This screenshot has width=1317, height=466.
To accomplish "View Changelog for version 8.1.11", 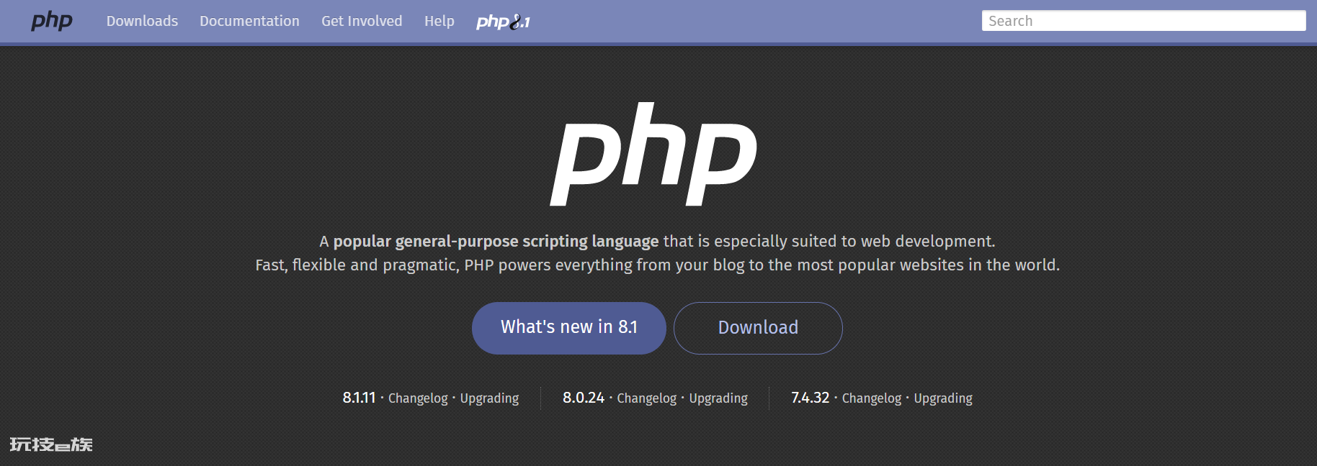I will click(x=418, y=398).
